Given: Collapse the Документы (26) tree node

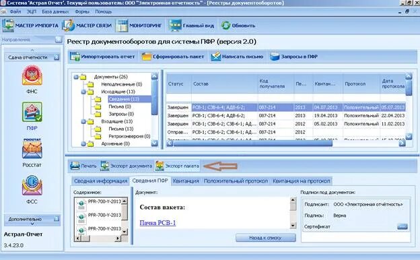Looking at the screenshot, I should [x=76, y=77].
